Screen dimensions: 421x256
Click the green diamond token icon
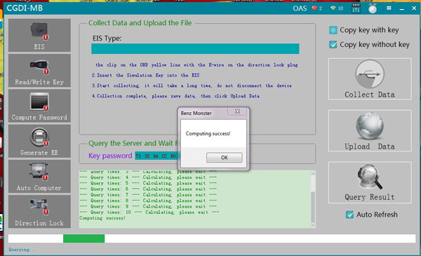[x=333, y=8]
